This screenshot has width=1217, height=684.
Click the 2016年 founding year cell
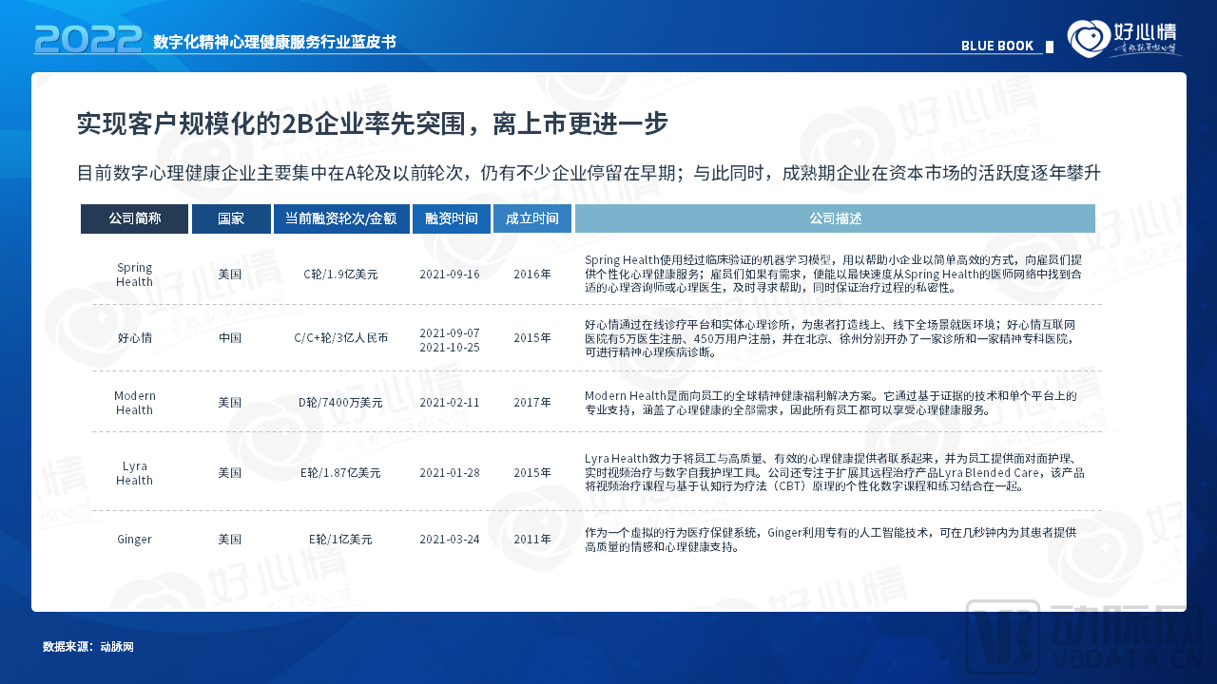pyautogui.click(x=532, y=275)
